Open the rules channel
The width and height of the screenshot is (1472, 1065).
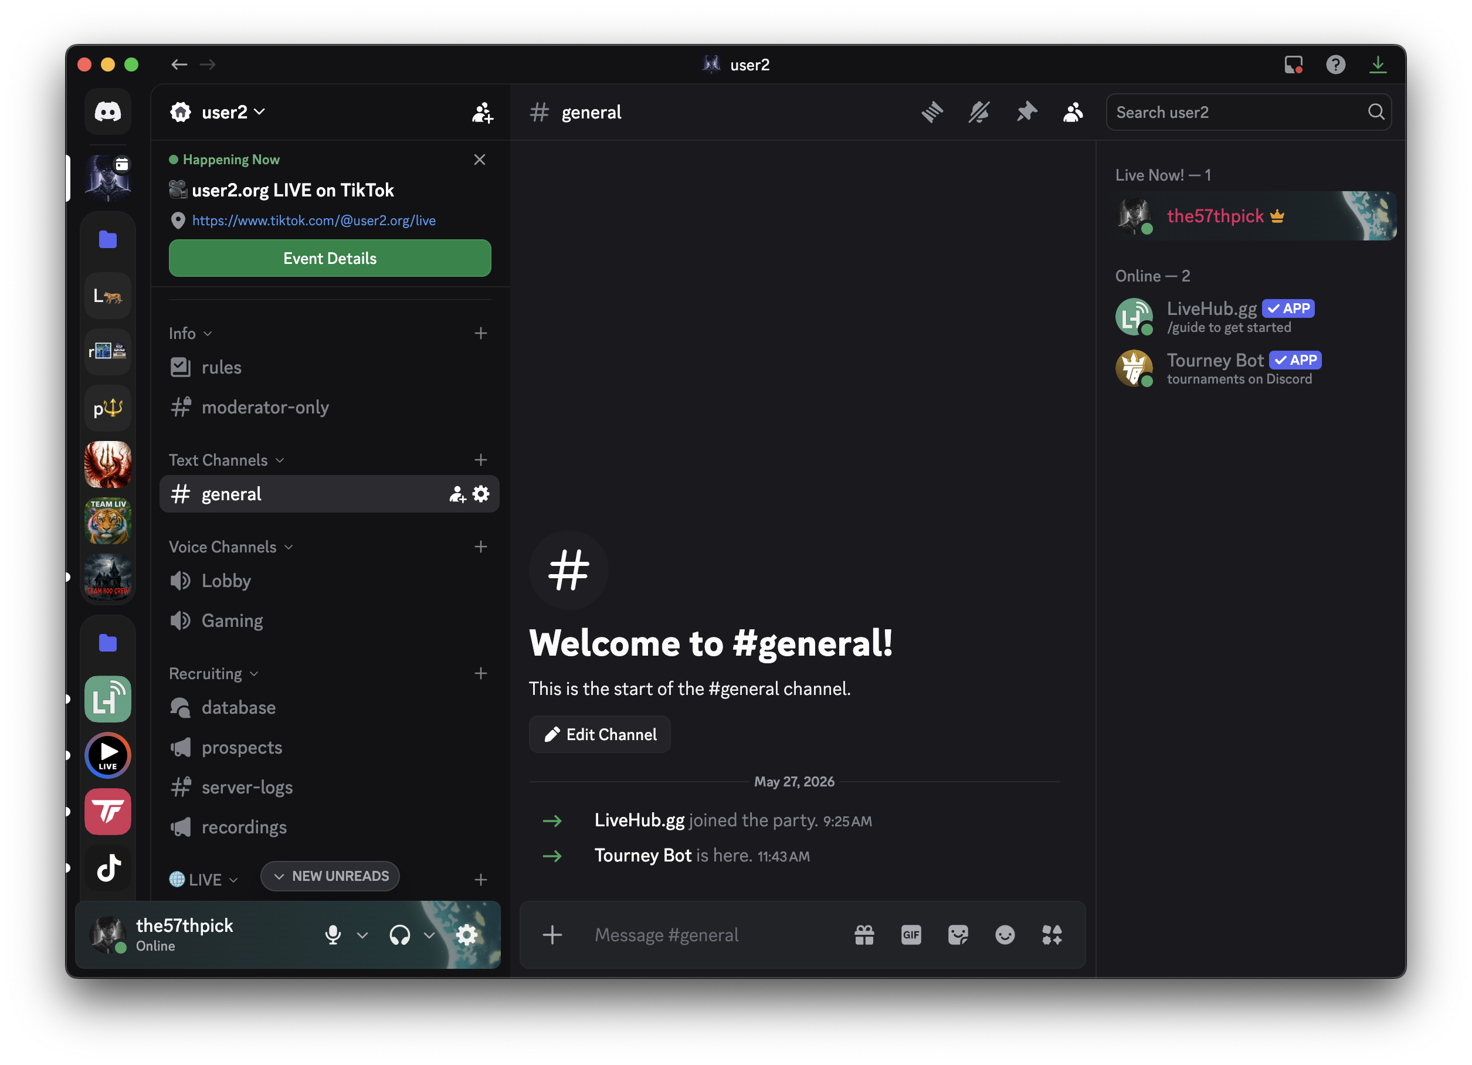coord(330,367)
